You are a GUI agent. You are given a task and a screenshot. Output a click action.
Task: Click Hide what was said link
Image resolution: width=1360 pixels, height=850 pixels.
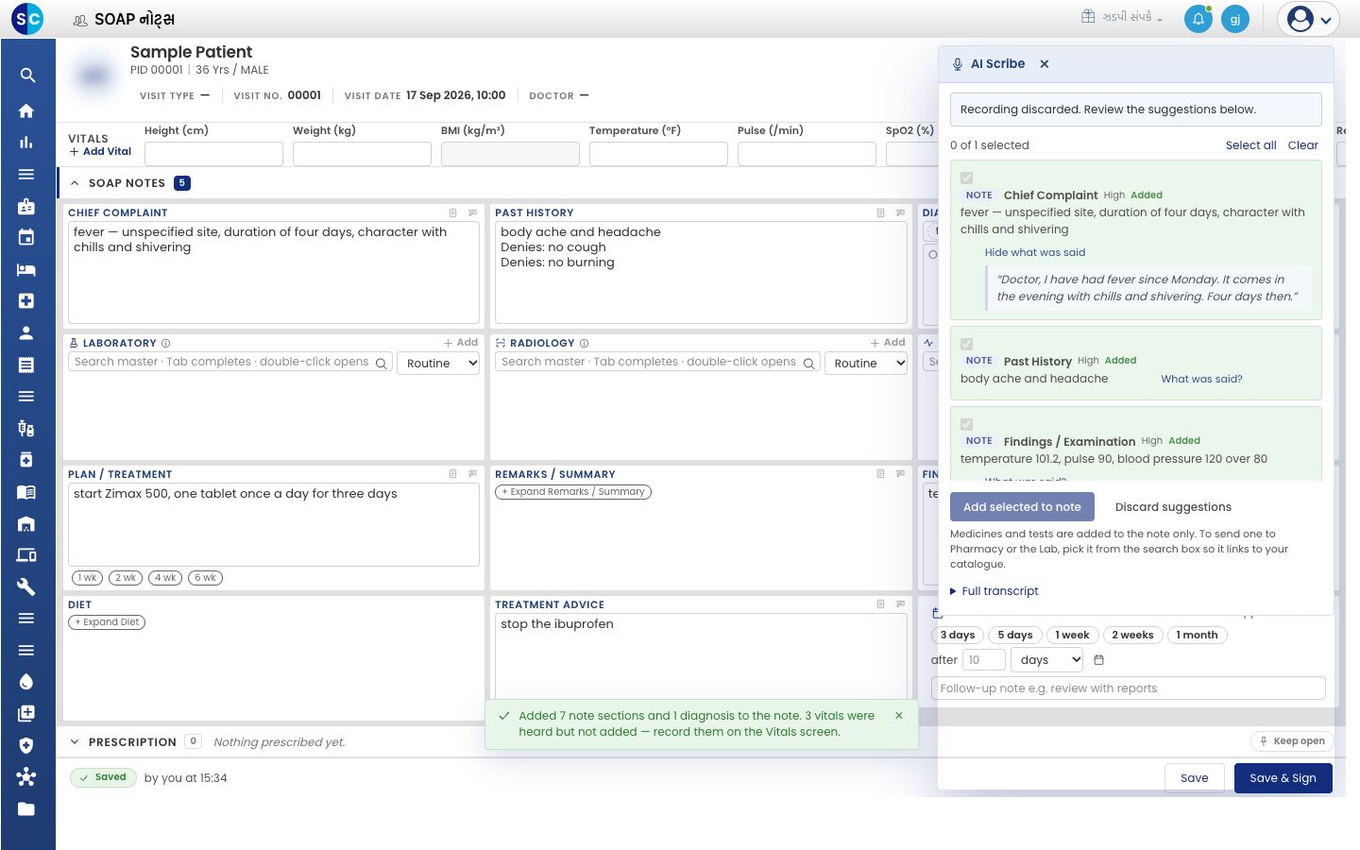(x=1035, y=253)
